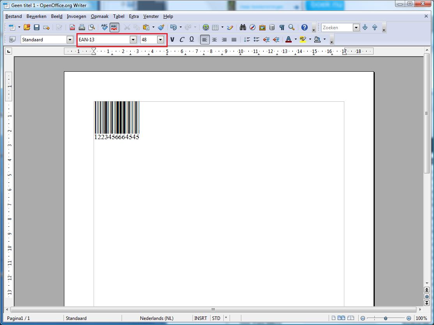
Task: Open the Find and Replace binoculars
Action: click(243, 27)
